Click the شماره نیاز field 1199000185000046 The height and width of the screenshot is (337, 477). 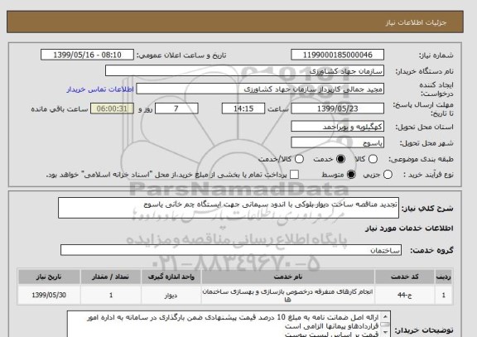(337, 55)
